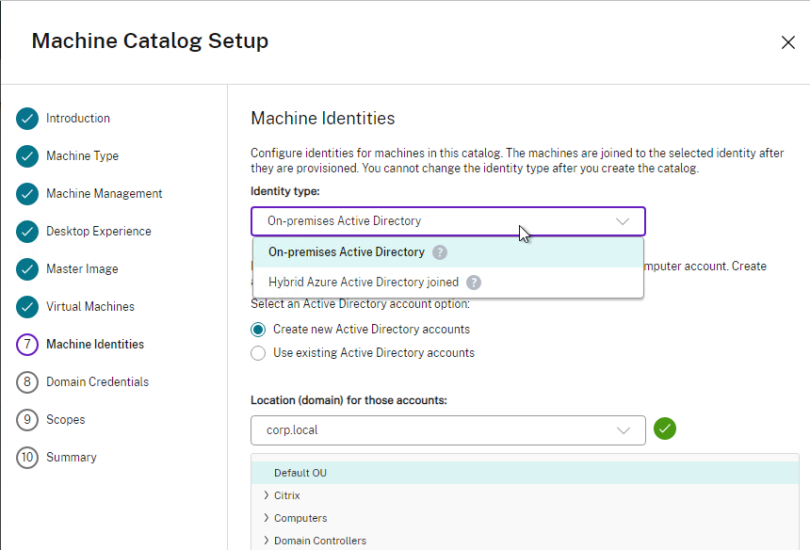Choose On-premises Active Directory list option
Viewport: 810px width, 550px height.
(x=448, y=252)
